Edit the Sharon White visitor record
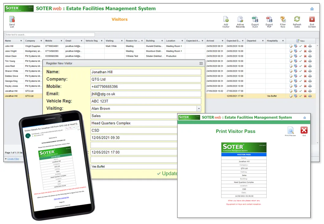324x224 pixels. pos(291,71)
